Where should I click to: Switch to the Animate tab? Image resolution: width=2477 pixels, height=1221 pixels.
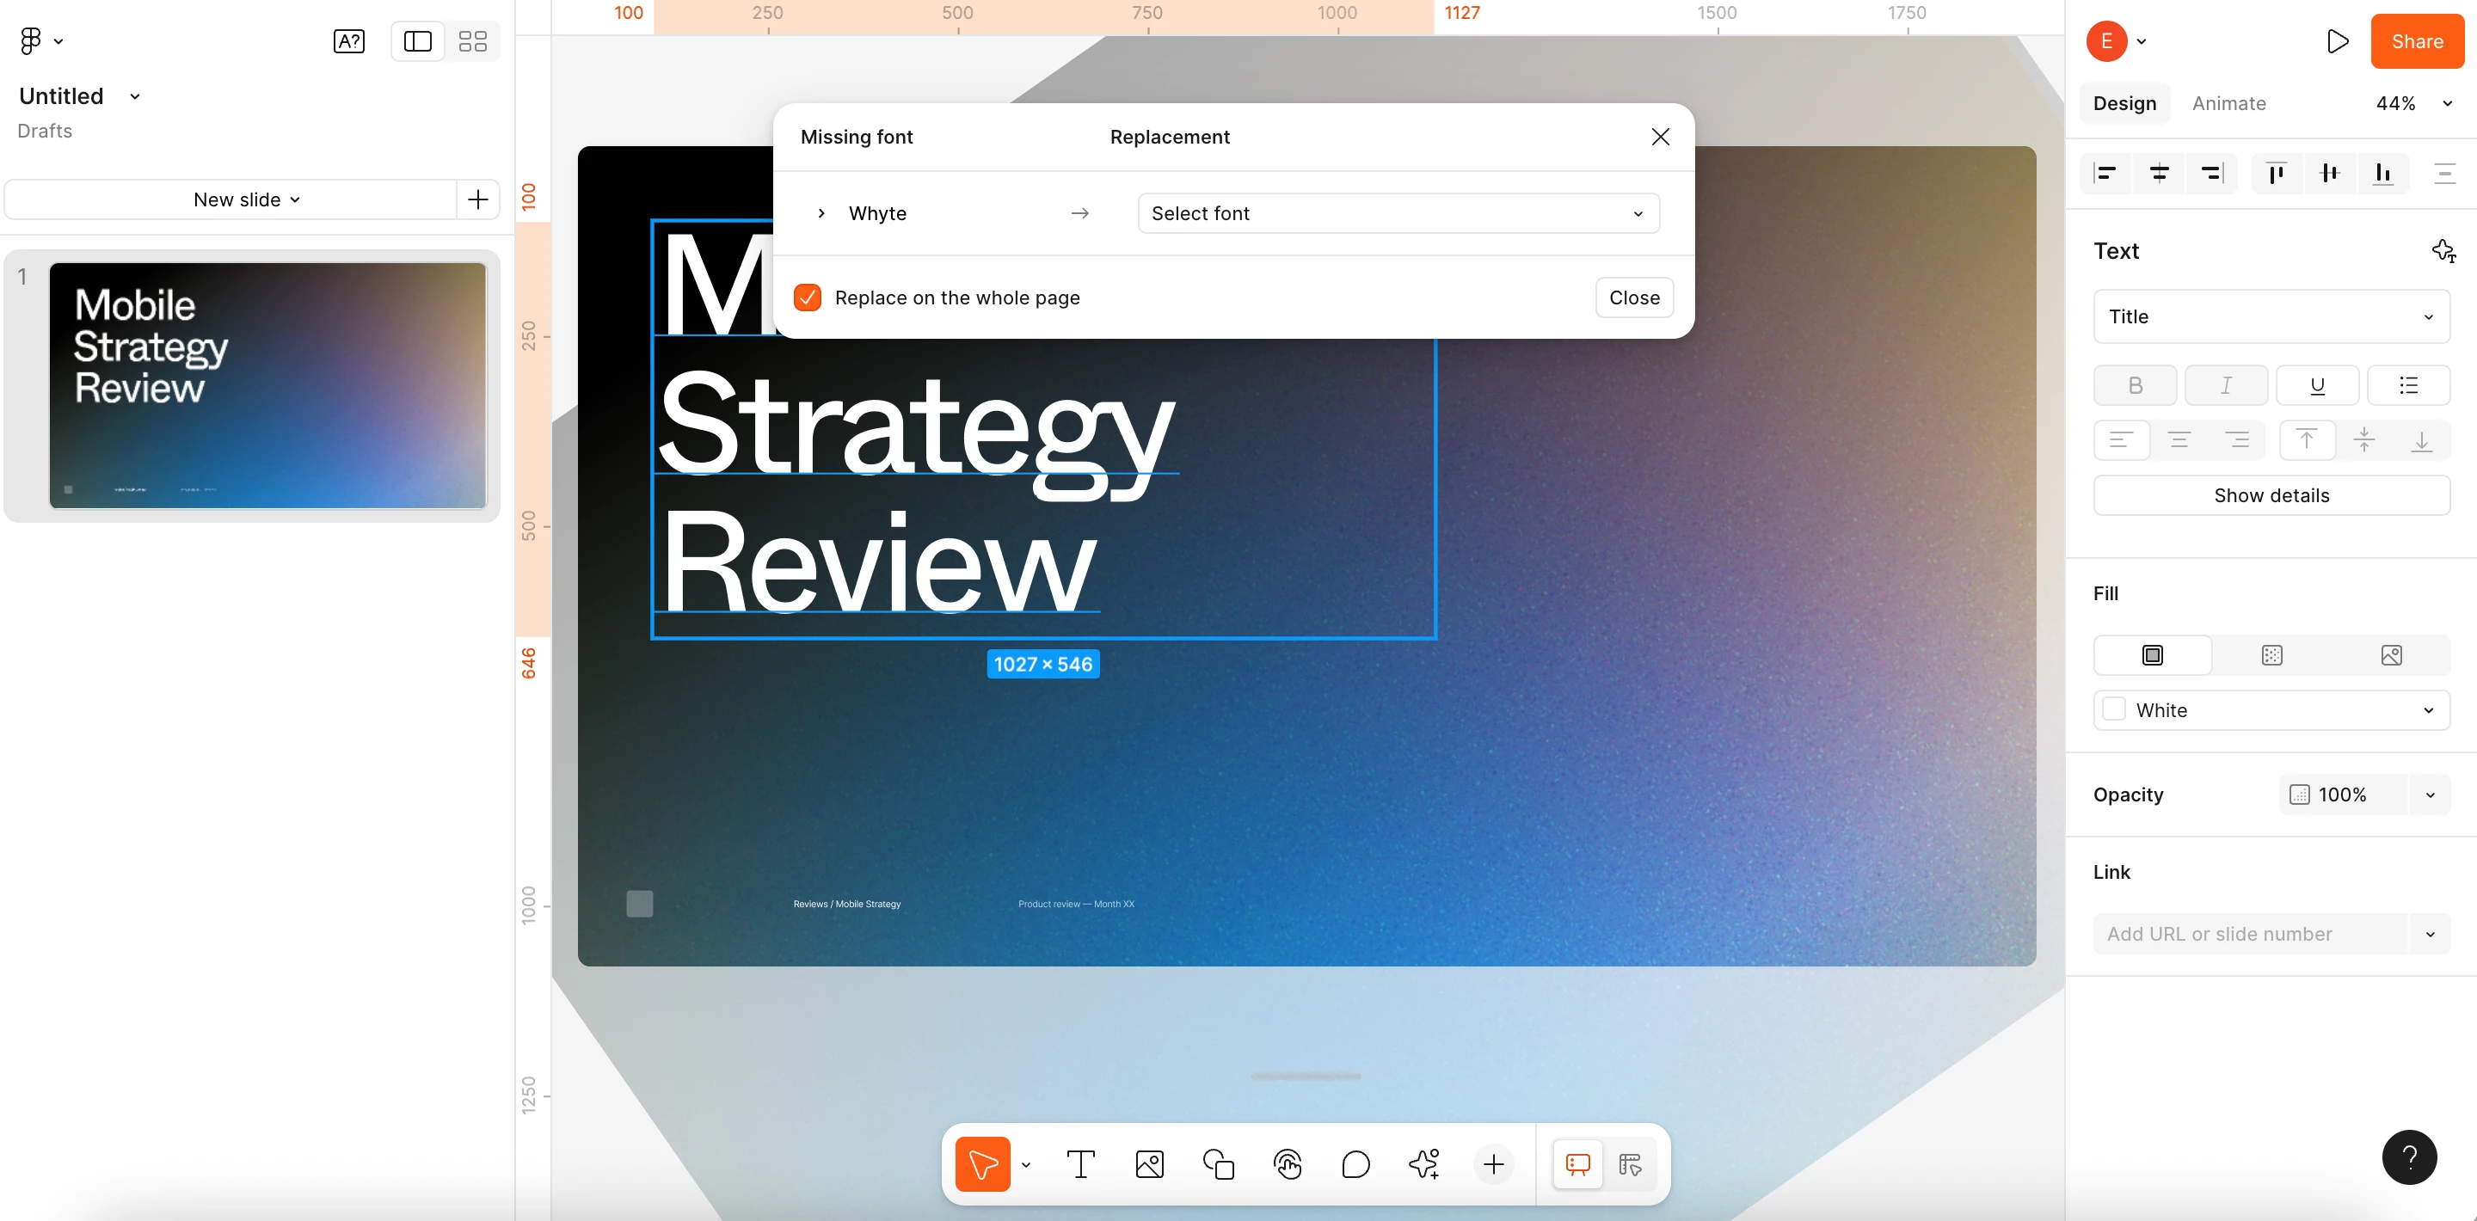(x=2228, y=103)
